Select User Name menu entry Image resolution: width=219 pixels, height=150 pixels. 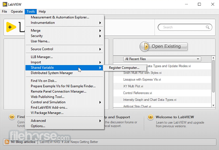[x=64, y=41]
